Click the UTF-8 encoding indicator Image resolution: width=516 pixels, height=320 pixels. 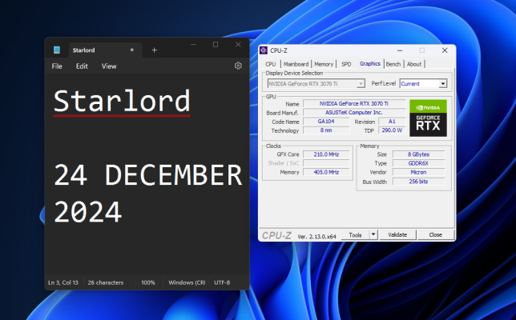pyautogui.click(x=222, y=282)
